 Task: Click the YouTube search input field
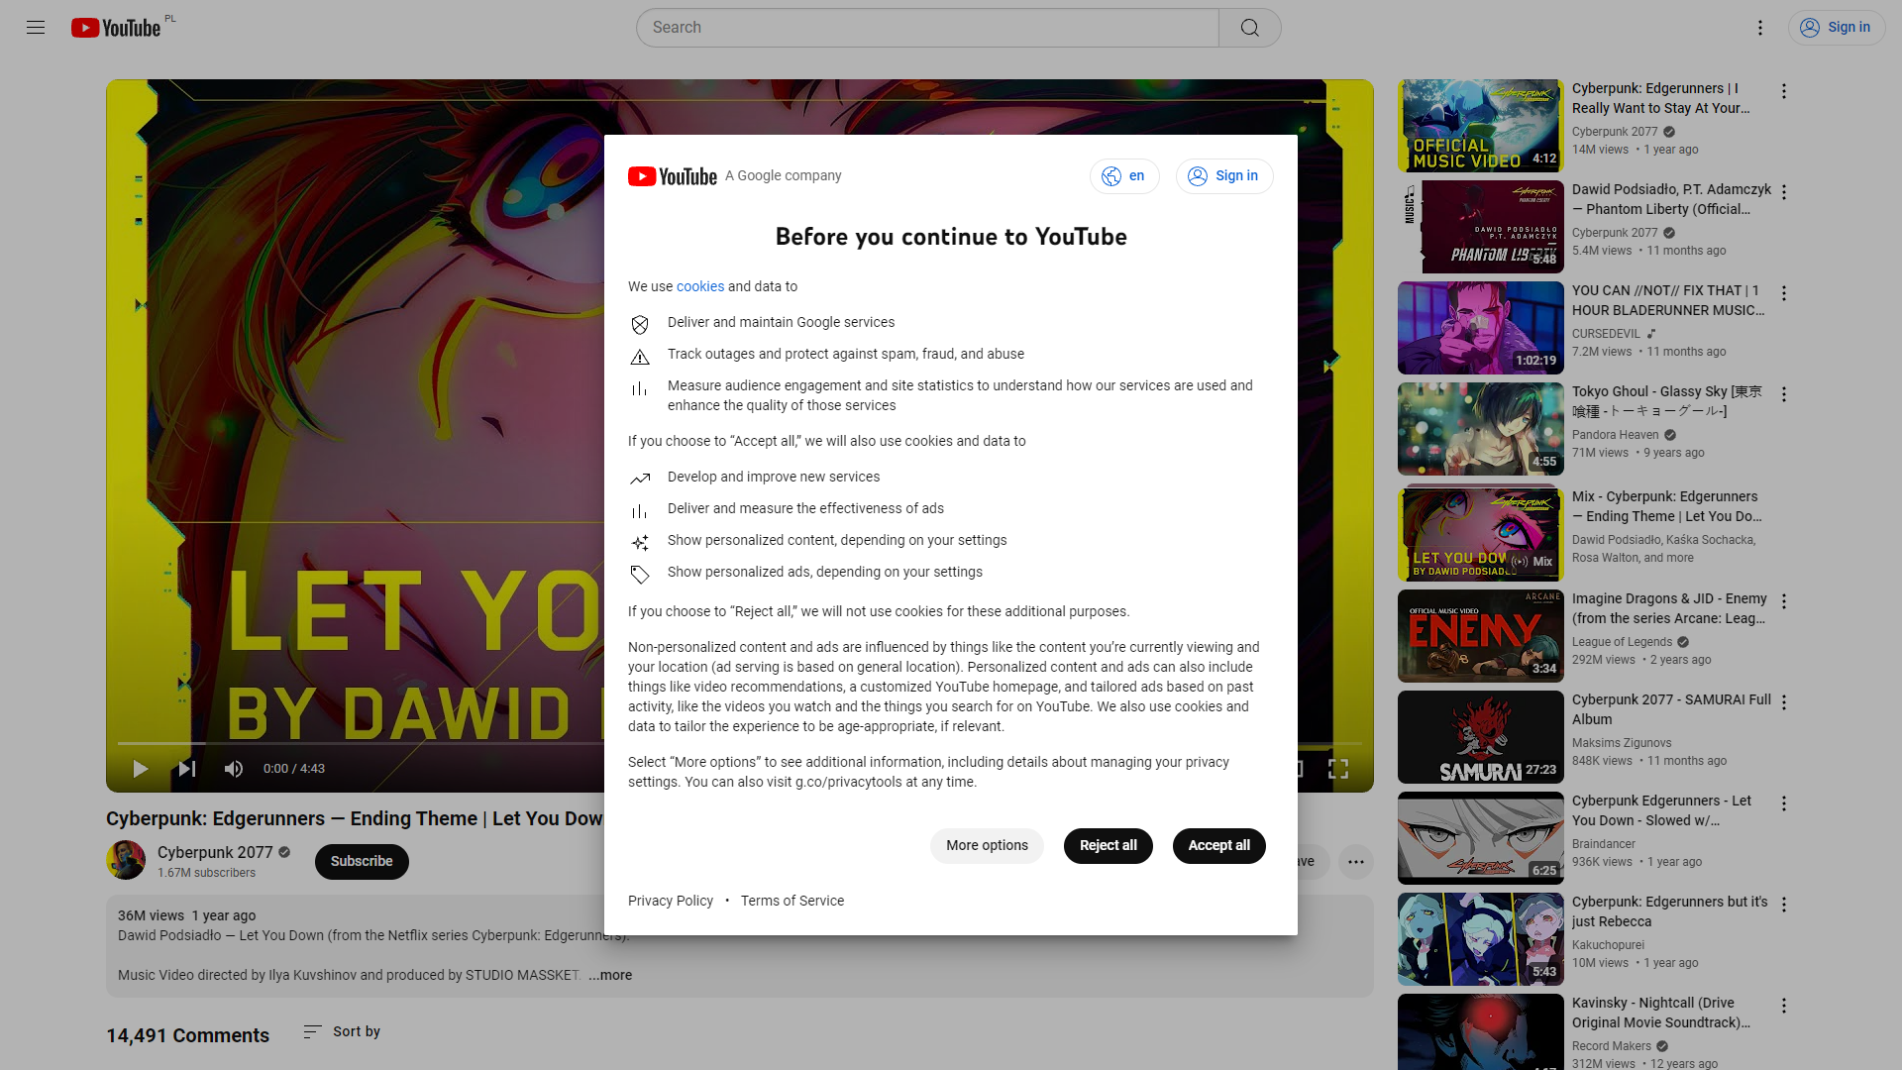[x=927, y=28]
